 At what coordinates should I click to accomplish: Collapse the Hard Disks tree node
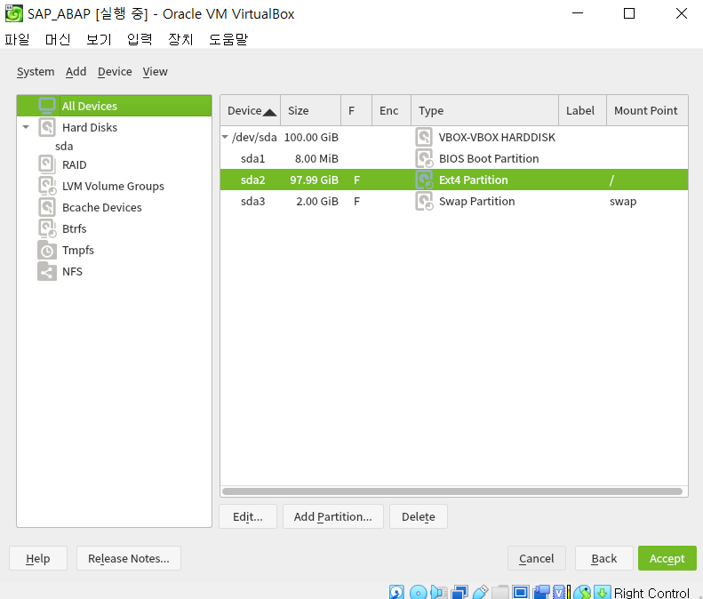(26, 127)
